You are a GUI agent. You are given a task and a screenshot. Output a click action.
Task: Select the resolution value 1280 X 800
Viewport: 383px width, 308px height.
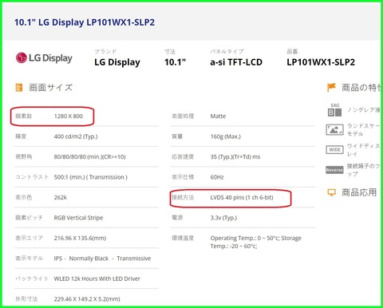click(x=69, y=116)
